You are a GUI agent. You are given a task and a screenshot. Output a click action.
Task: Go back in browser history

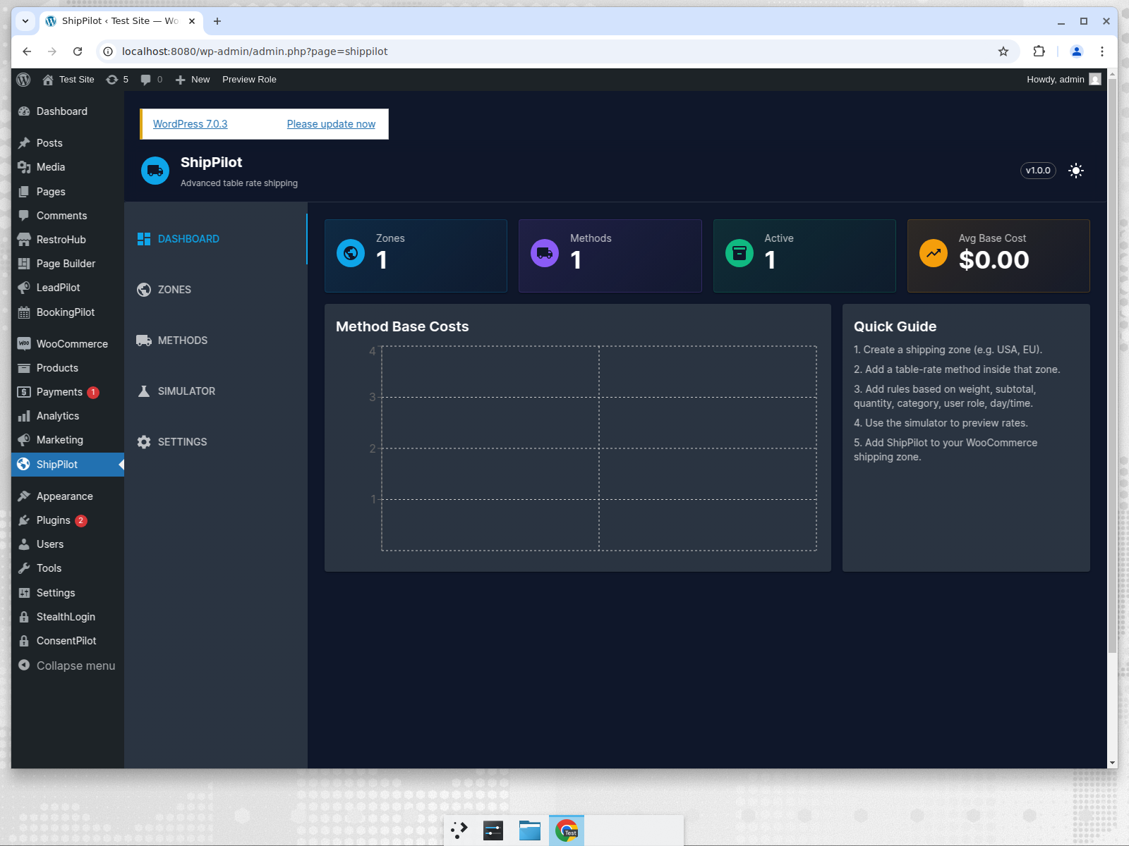point(27,51)
